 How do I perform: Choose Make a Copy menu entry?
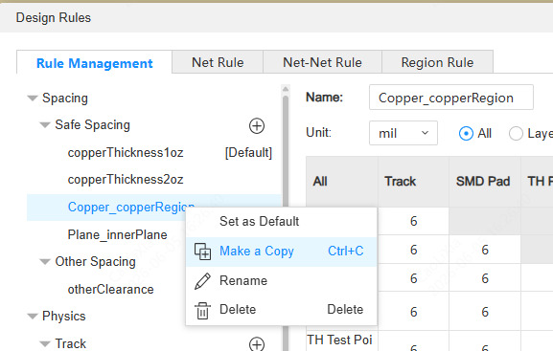click(x=282, y=252)
